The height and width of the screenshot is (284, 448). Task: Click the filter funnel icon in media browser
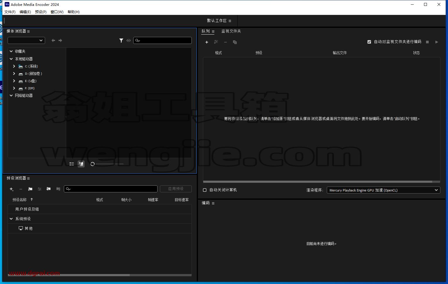pos(121,40)
